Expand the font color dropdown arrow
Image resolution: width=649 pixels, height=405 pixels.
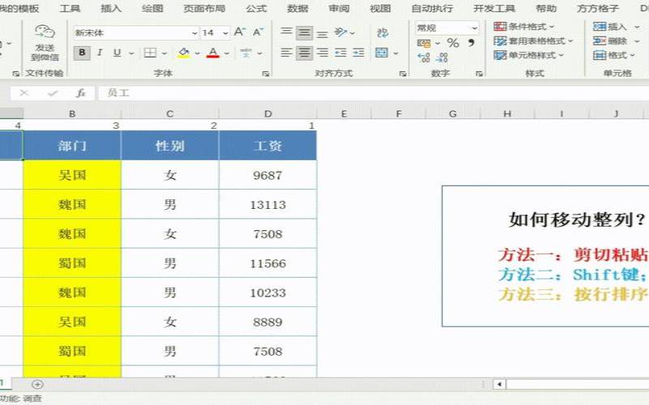[227, 53]
